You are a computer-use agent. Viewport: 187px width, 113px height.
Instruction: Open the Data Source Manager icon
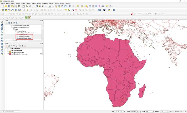3,10
